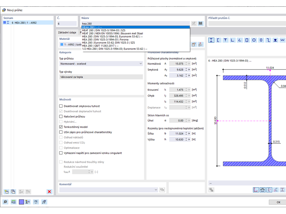The height and width of the screenshot is (214, 286).
Task: Click the new cross-section icon below list
Action: pyautogui.click(x=6, y=191)
